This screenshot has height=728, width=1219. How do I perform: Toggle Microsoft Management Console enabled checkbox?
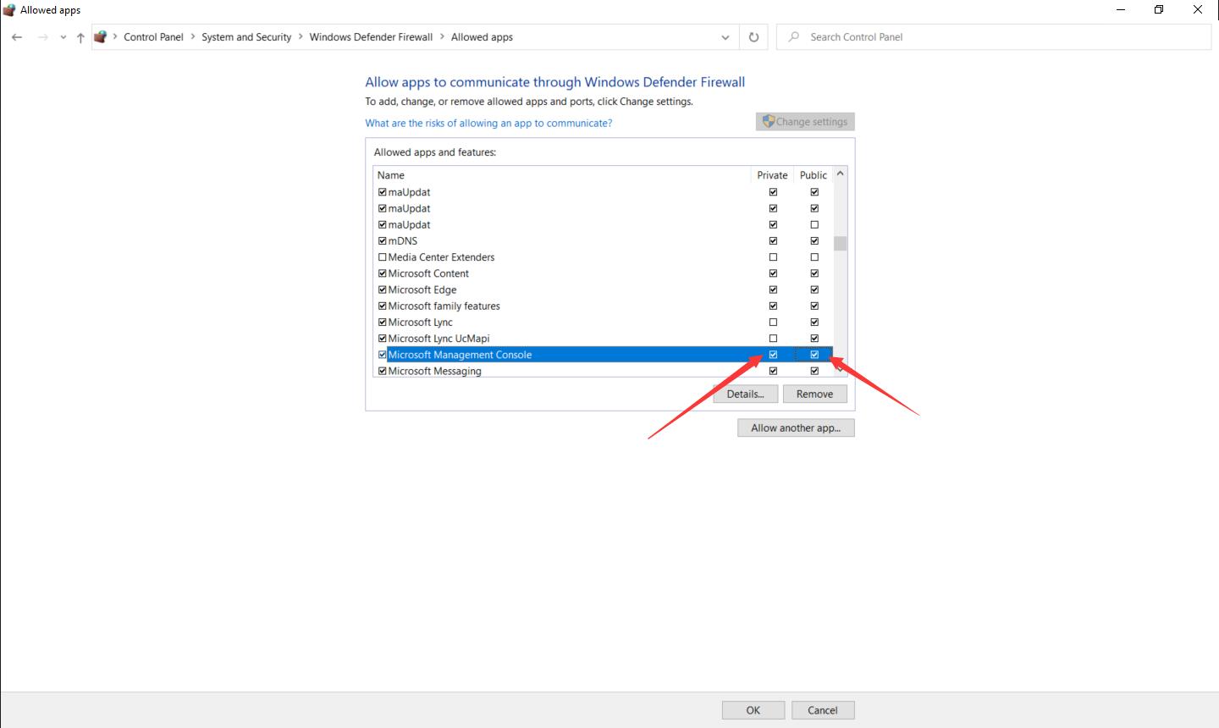tap(383, 355)
